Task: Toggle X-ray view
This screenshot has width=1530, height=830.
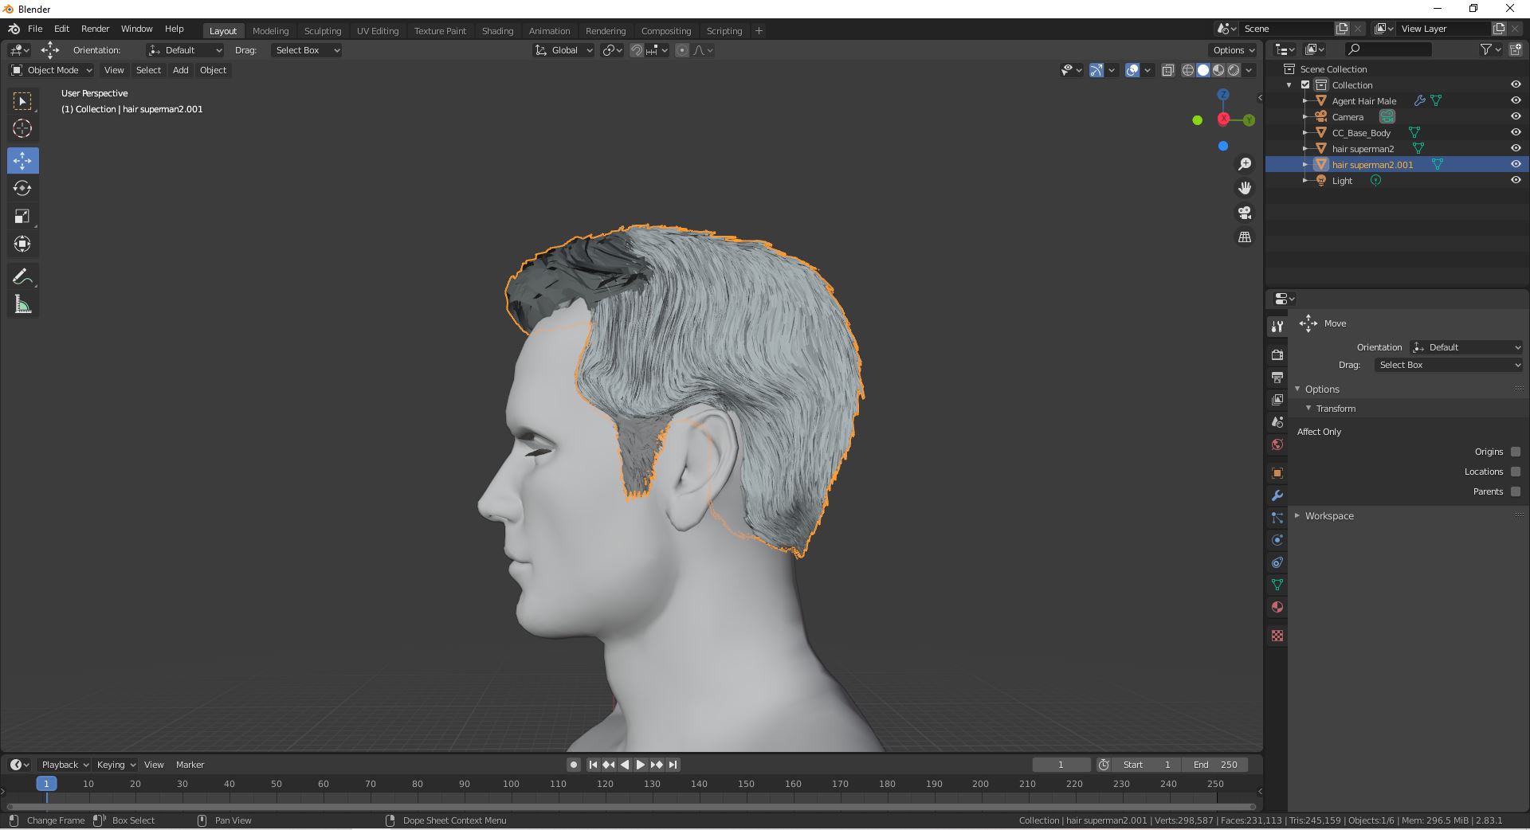Action: pos(1167,70)
